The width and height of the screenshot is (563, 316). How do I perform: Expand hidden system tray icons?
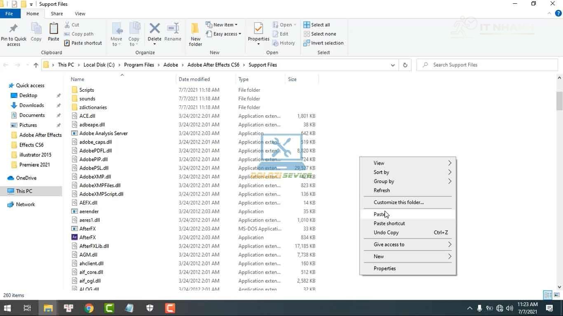click(469, 308)
